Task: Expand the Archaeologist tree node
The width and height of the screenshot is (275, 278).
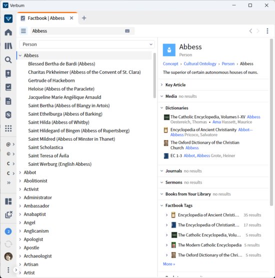Action: tap(20, 256)
